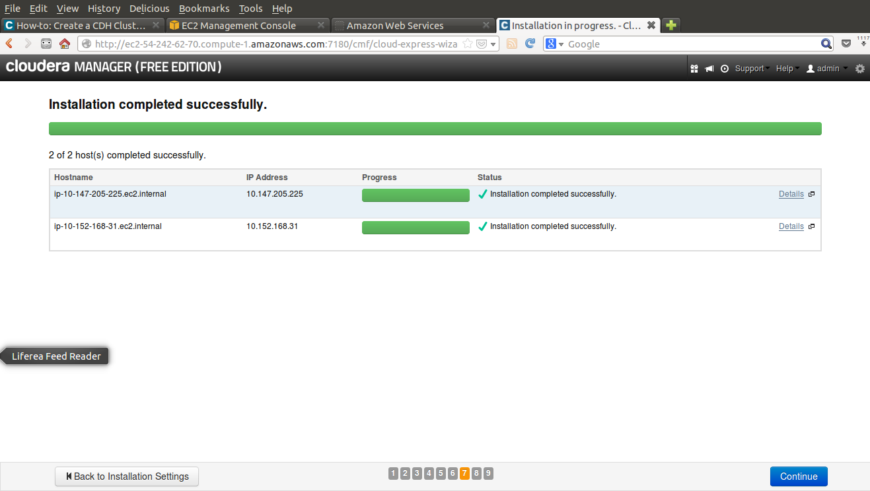
Task: Click the robot-face toolbar icon next to forward arrow
Action: (46, 44)
